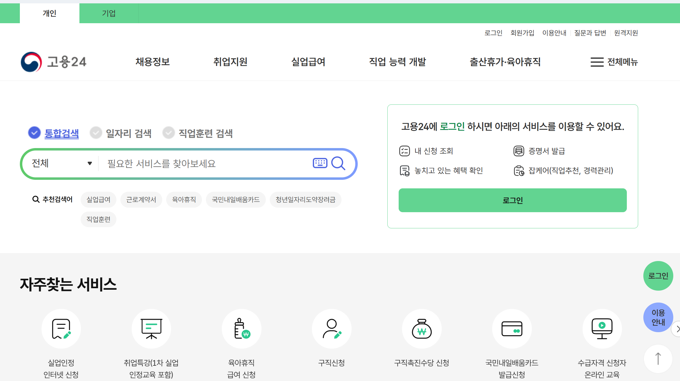This screenshot has width=680, height=381.
Task: Click the 구직촉진수당 money bag icon
Action: point(422,329)
